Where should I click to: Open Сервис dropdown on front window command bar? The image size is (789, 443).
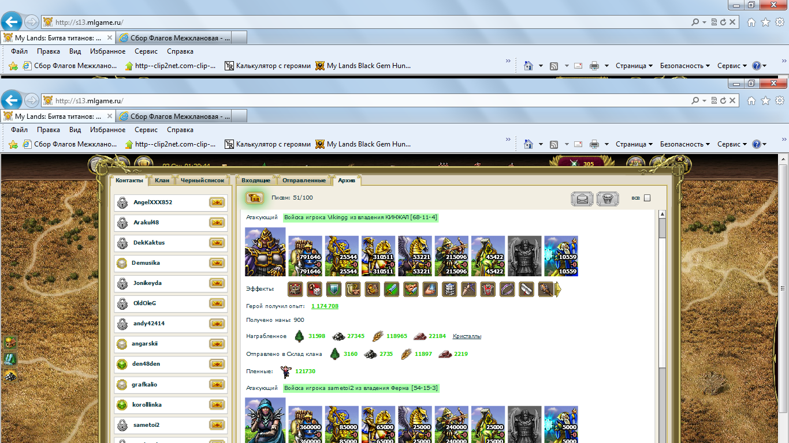(732, 144)
